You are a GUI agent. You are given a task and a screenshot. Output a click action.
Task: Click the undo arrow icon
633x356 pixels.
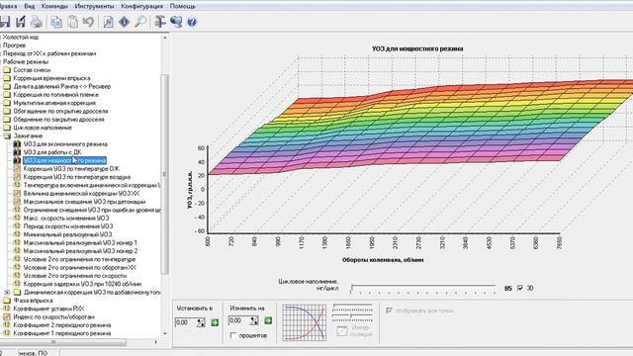pos(88,22)
